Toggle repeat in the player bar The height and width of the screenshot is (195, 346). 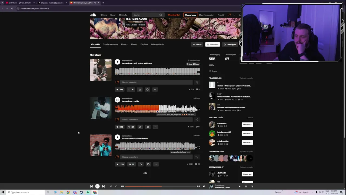coord(116,186)
